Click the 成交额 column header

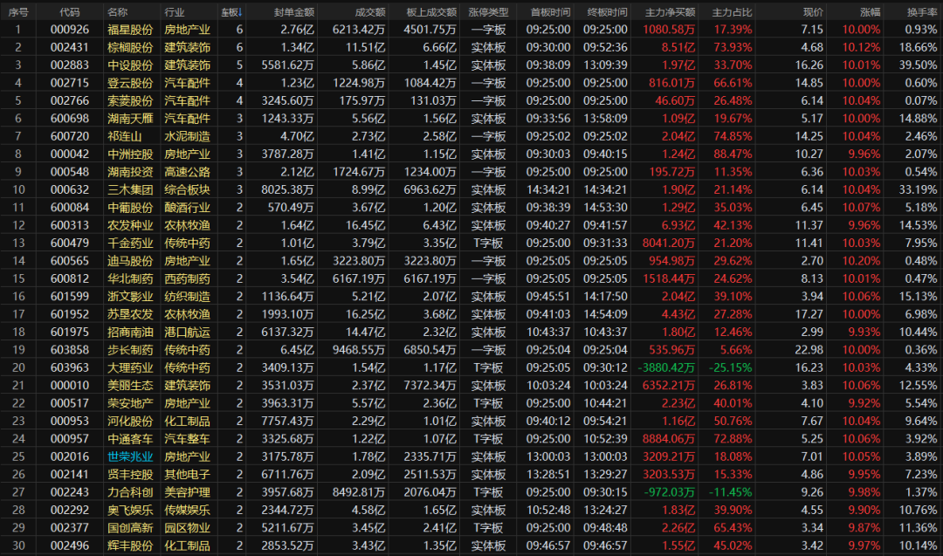pyautogui.click(x=370, y=12)
